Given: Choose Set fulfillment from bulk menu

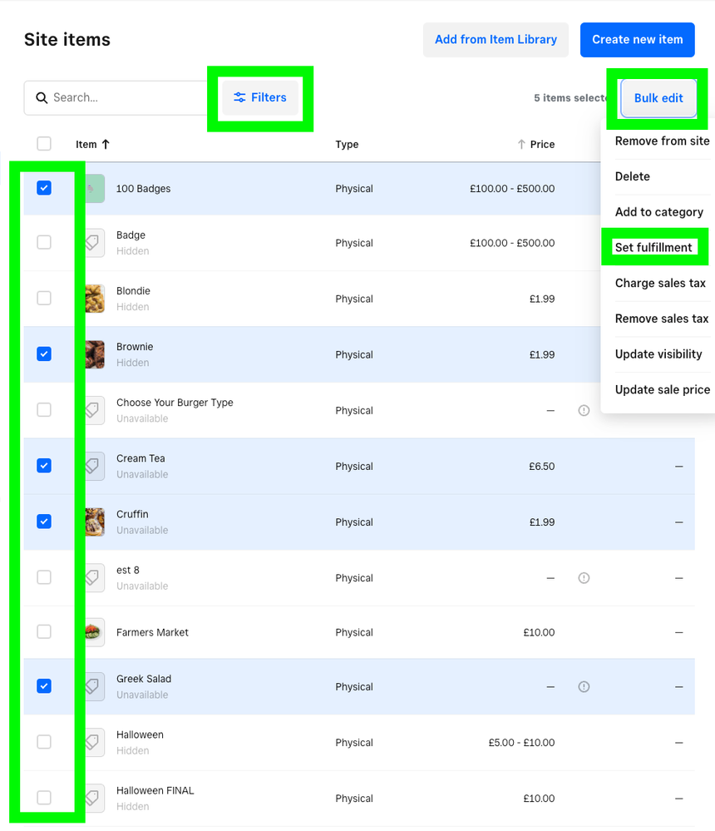Looking at the screenshot, I should coord(653,248).
